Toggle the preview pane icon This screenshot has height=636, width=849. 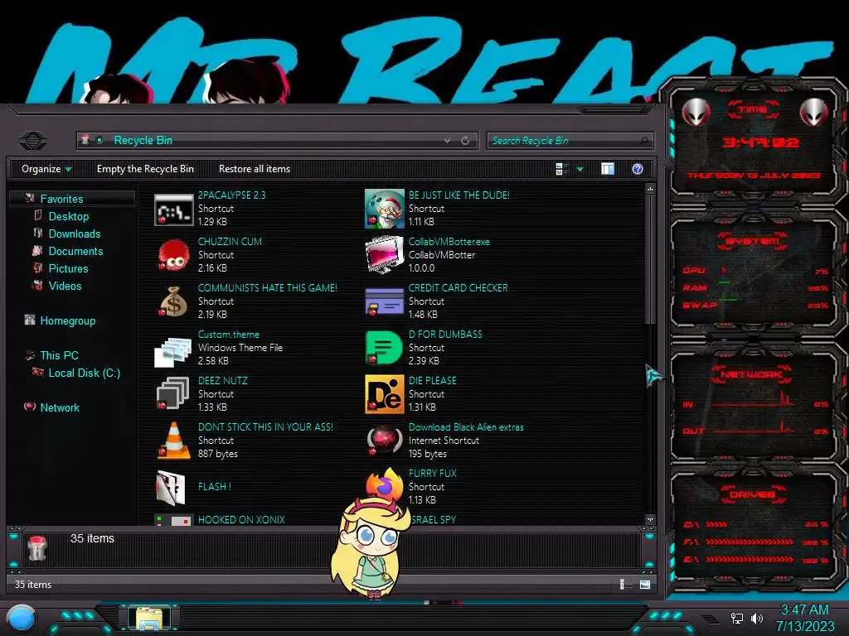pyautogui.click(x=608, y=169)
